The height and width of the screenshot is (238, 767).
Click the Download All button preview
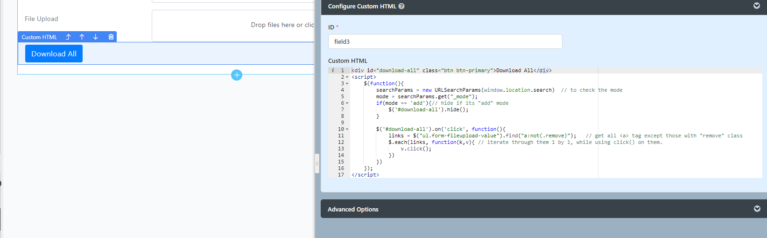pyautogui.click(x=54, y=54)
